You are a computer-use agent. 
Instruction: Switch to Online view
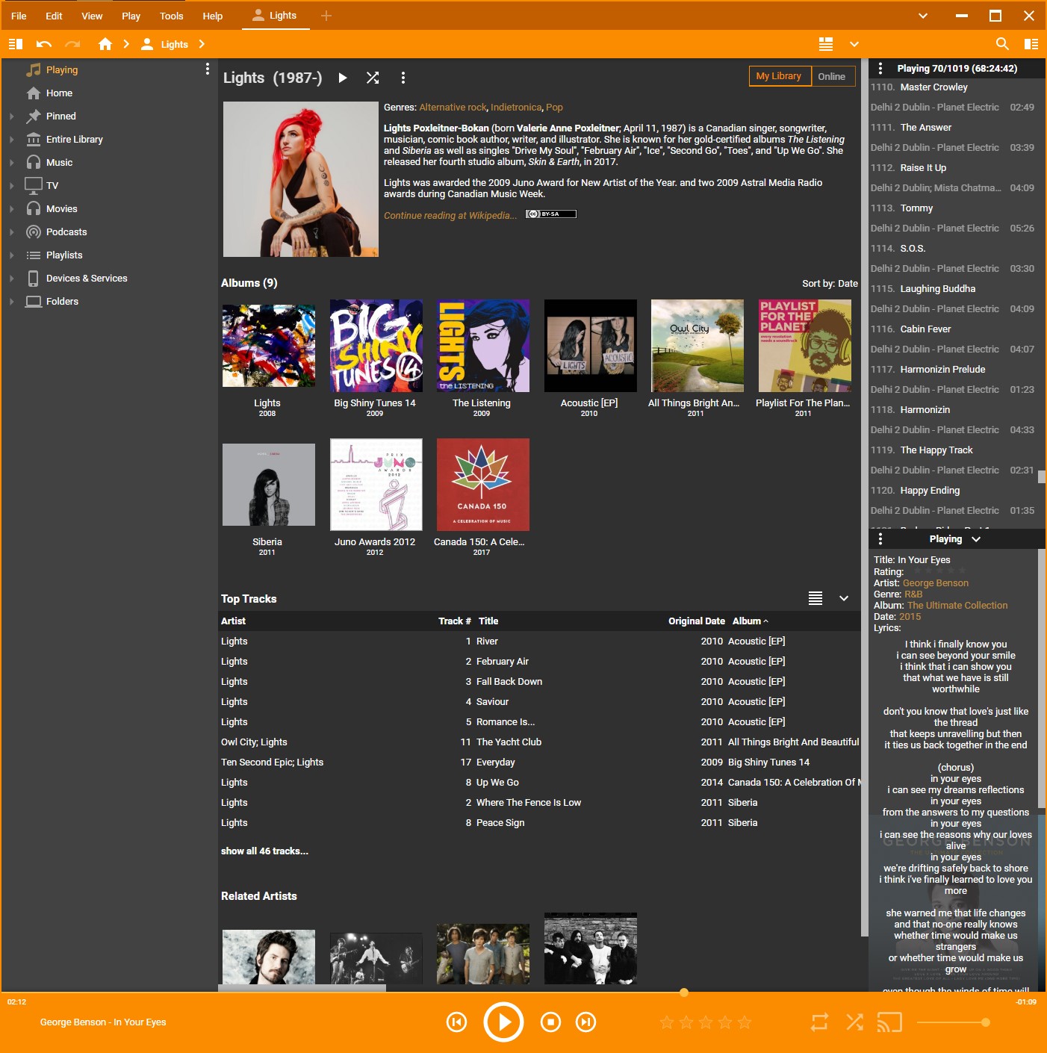(x=831, y=76)
